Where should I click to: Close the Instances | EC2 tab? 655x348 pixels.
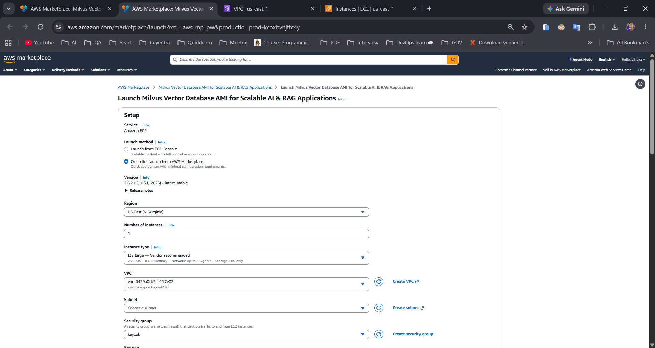414,9
